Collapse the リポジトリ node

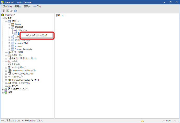click(x=6, y=21)
